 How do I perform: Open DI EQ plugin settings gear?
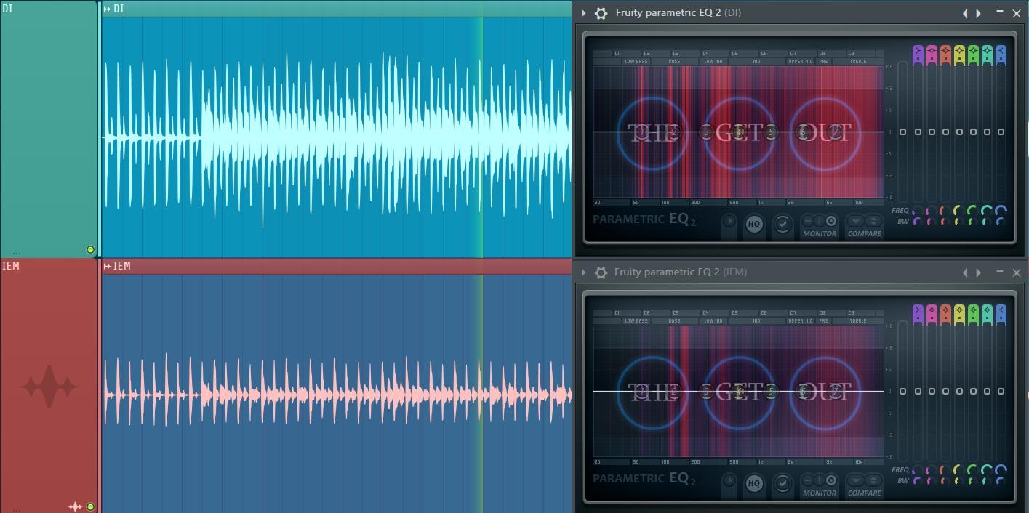[x=601, y=13]
